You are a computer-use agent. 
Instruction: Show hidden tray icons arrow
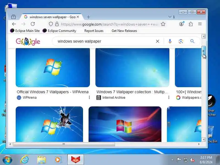172,160
